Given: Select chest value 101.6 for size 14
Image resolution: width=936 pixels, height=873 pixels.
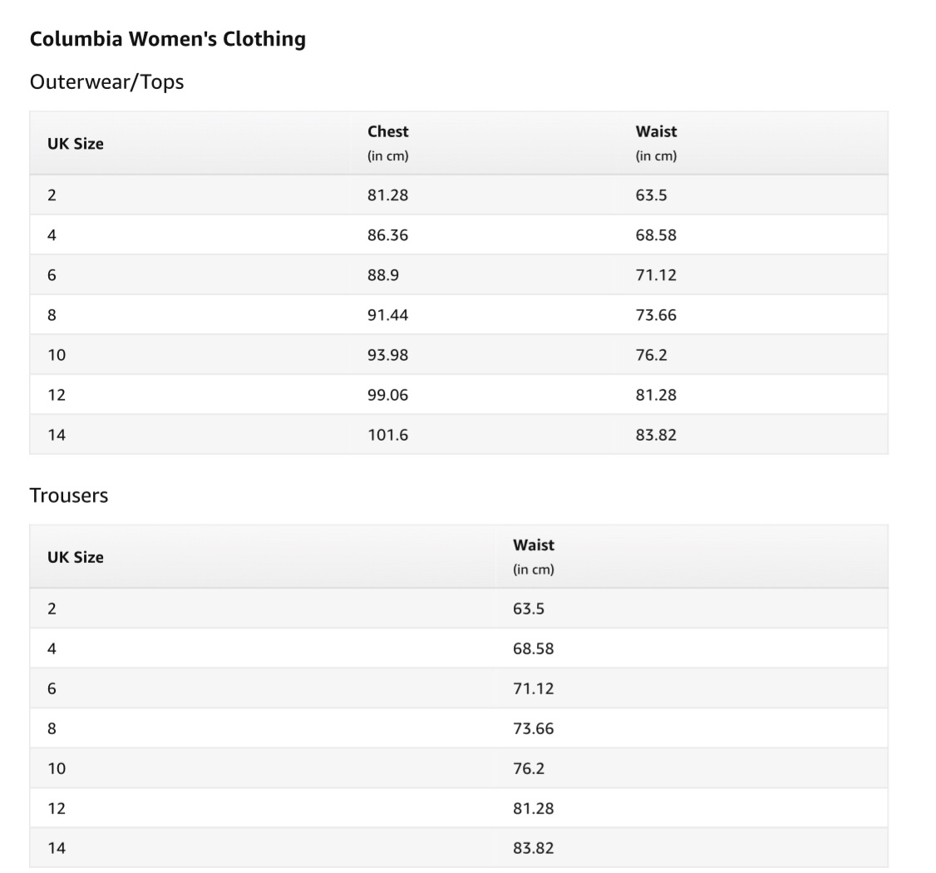Looking at the screenshot, I should (x=388, y=435).
